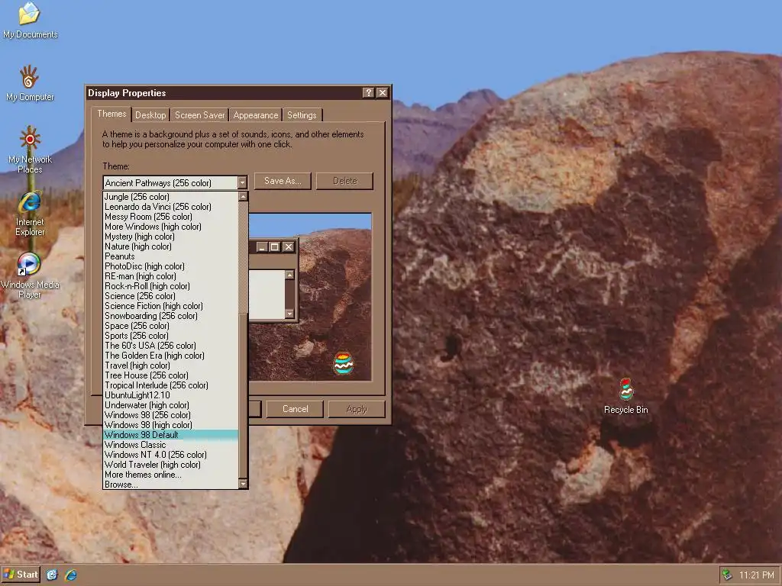
Task: Select the My Computer desktop icon
Action: pyautogui.click(x=30, y=83)
